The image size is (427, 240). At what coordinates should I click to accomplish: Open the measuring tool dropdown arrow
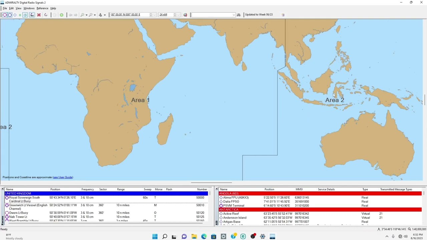tap(105, 15)
